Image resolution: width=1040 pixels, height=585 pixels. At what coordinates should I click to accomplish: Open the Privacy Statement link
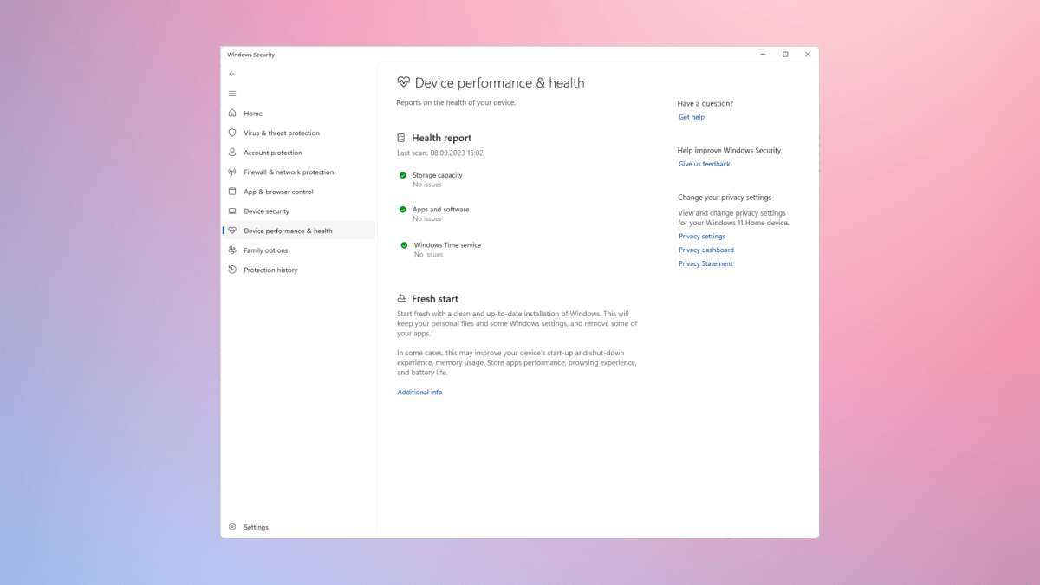pyautogui.click(x=705, y=263)
